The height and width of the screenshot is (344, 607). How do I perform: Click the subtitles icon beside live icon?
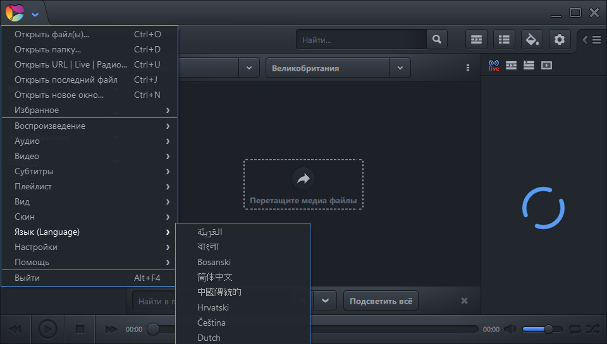(x=511, y=65)
